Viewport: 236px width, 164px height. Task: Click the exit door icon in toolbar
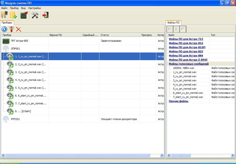pyautogui.click(x=46, y=15)
